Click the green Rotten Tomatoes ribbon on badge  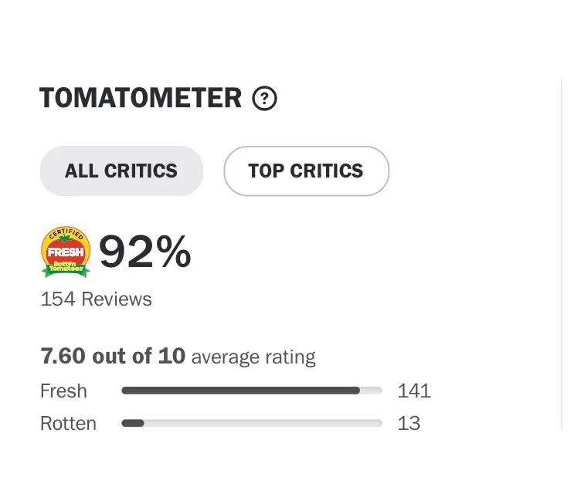[x=66, y=267]
